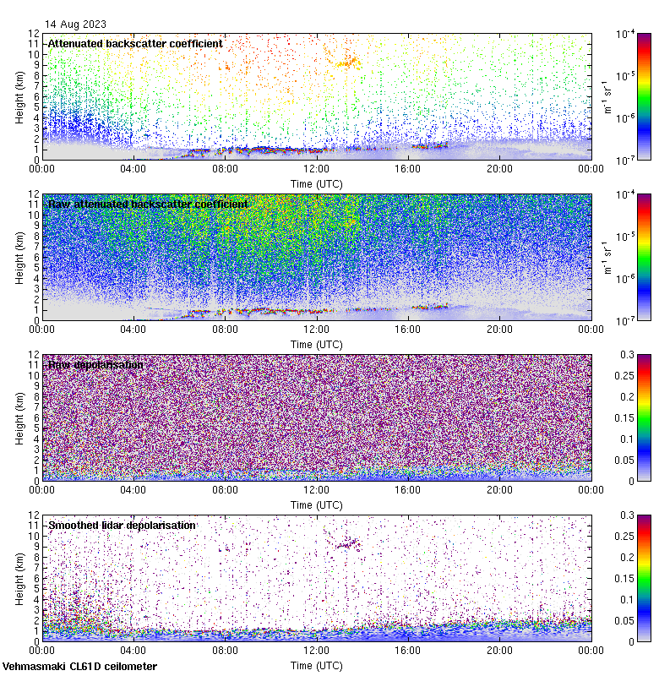Click 'Time (UTC)' label under raw depolarisation plot
The width and height of the screenshot is (659, 676).
(x=316, y=504)
